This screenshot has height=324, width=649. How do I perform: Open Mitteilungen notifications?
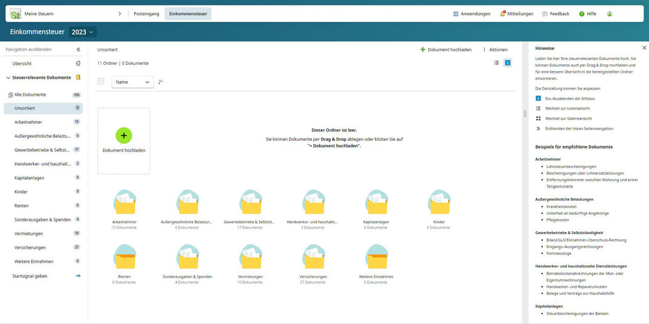[517, 14]
